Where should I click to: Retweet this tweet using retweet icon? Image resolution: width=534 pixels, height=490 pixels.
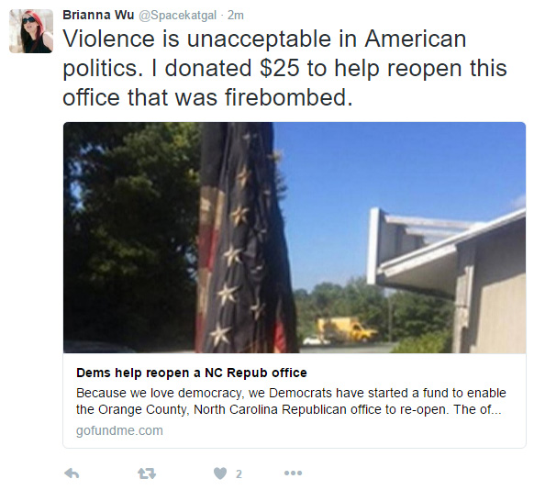(147, 473)
